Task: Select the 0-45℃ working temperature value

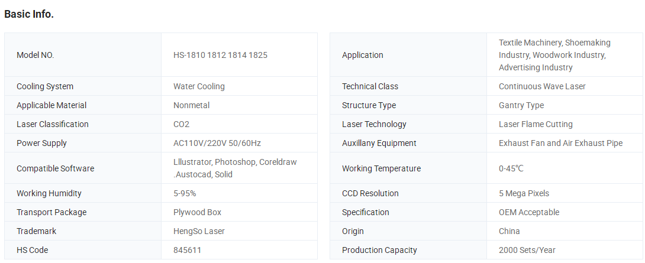Action: [511, 168]
